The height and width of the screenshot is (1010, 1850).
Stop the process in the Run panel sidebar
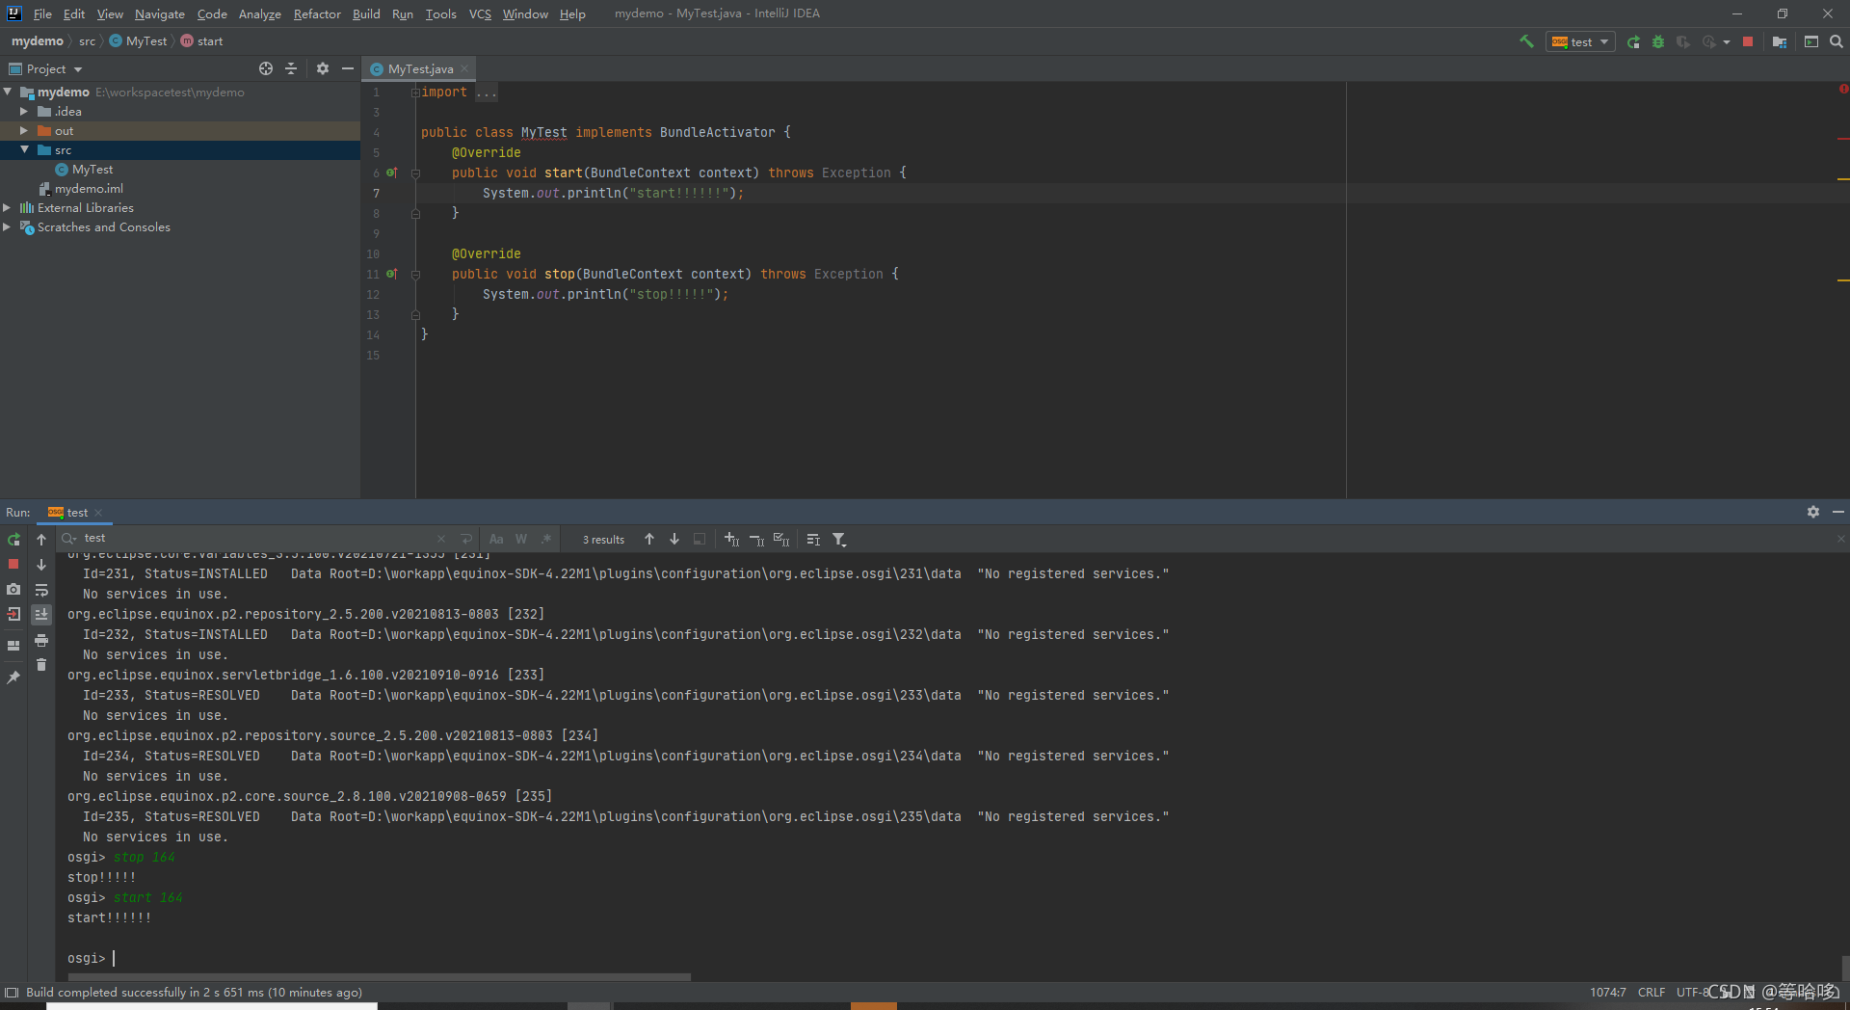pos(13,564)
